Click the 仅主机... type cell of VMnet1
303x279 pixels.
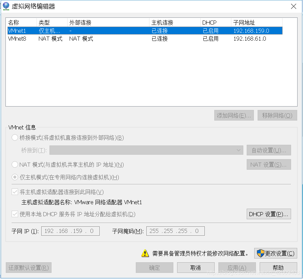click(x=49, y=31)
